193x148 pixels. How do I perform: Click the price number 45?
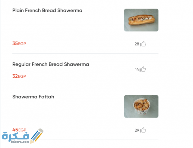[15, 130]
